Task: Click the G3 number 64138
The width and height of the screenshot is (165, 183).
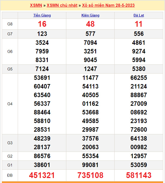Action: point(139,138)
